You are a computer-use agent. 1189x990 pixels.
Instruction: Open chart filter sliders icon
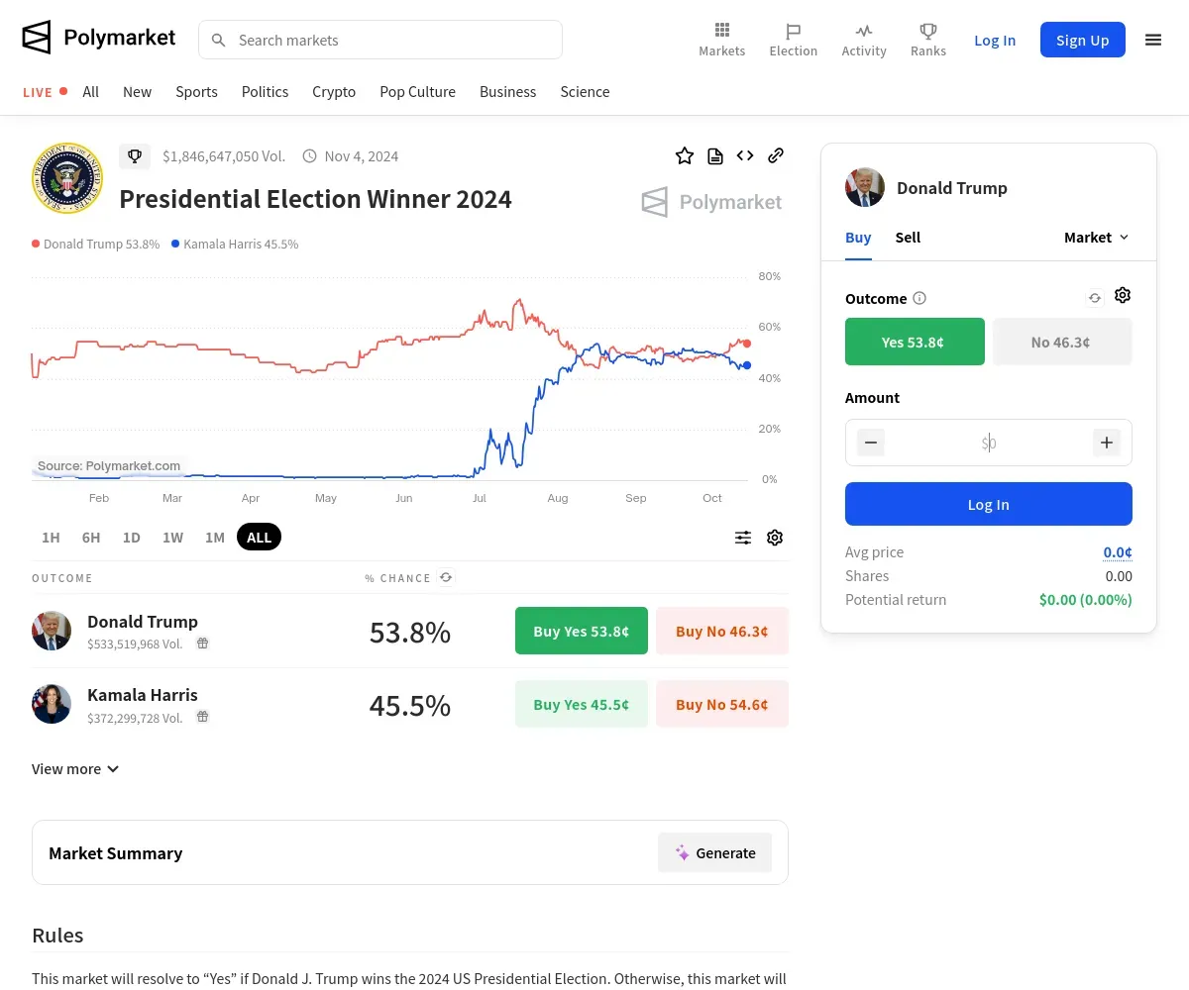click(x=743, y=538)
